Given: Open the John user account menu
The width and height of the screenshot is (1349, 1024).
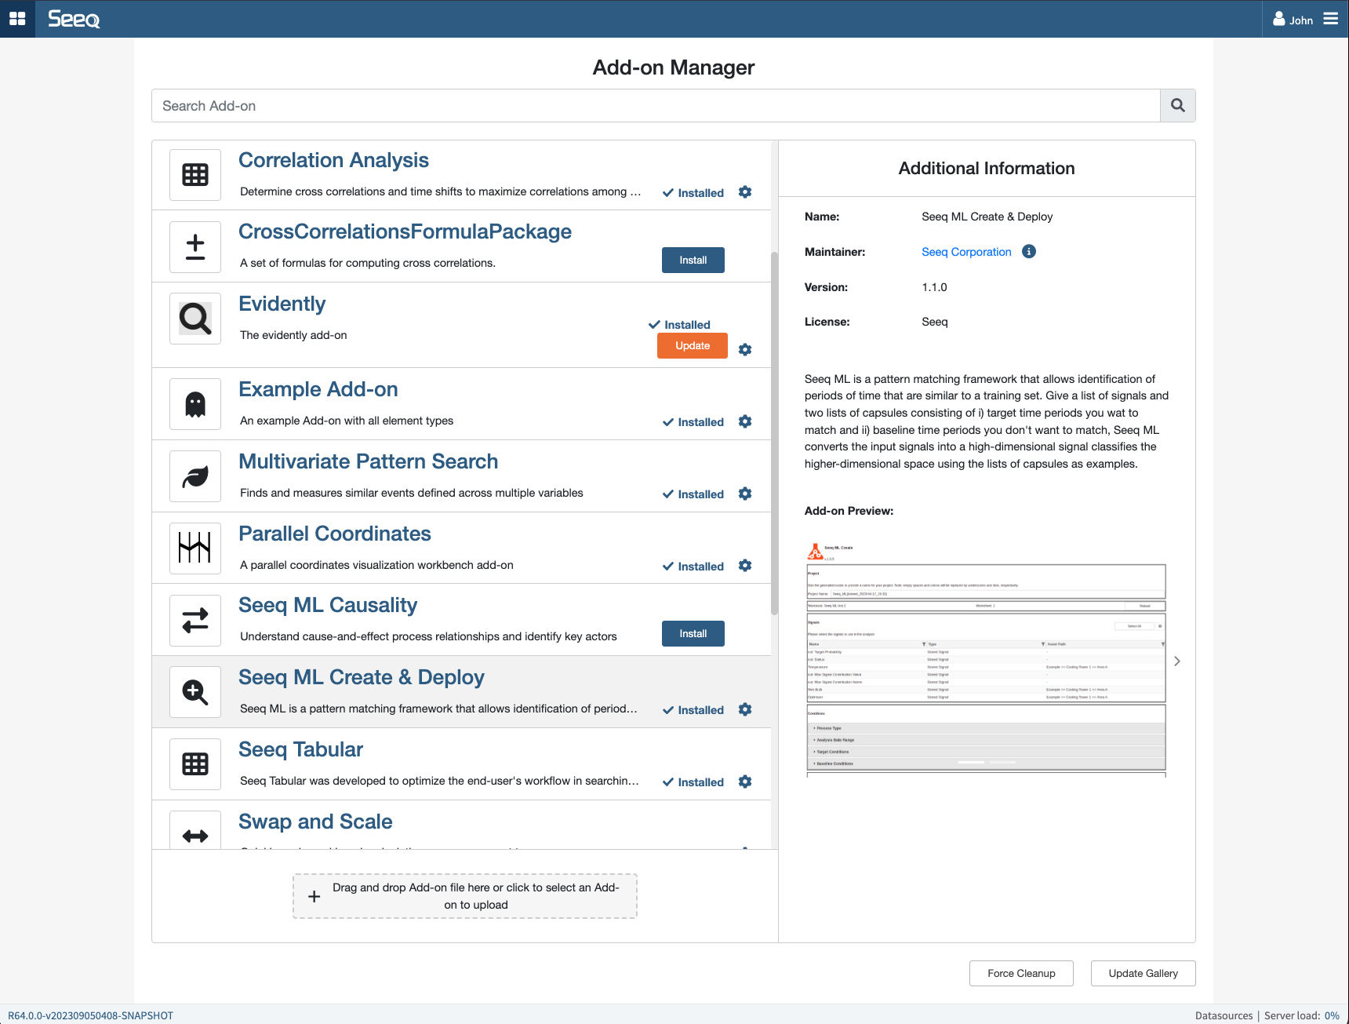Looking at the screenshot, I should tap(1292, 19).
